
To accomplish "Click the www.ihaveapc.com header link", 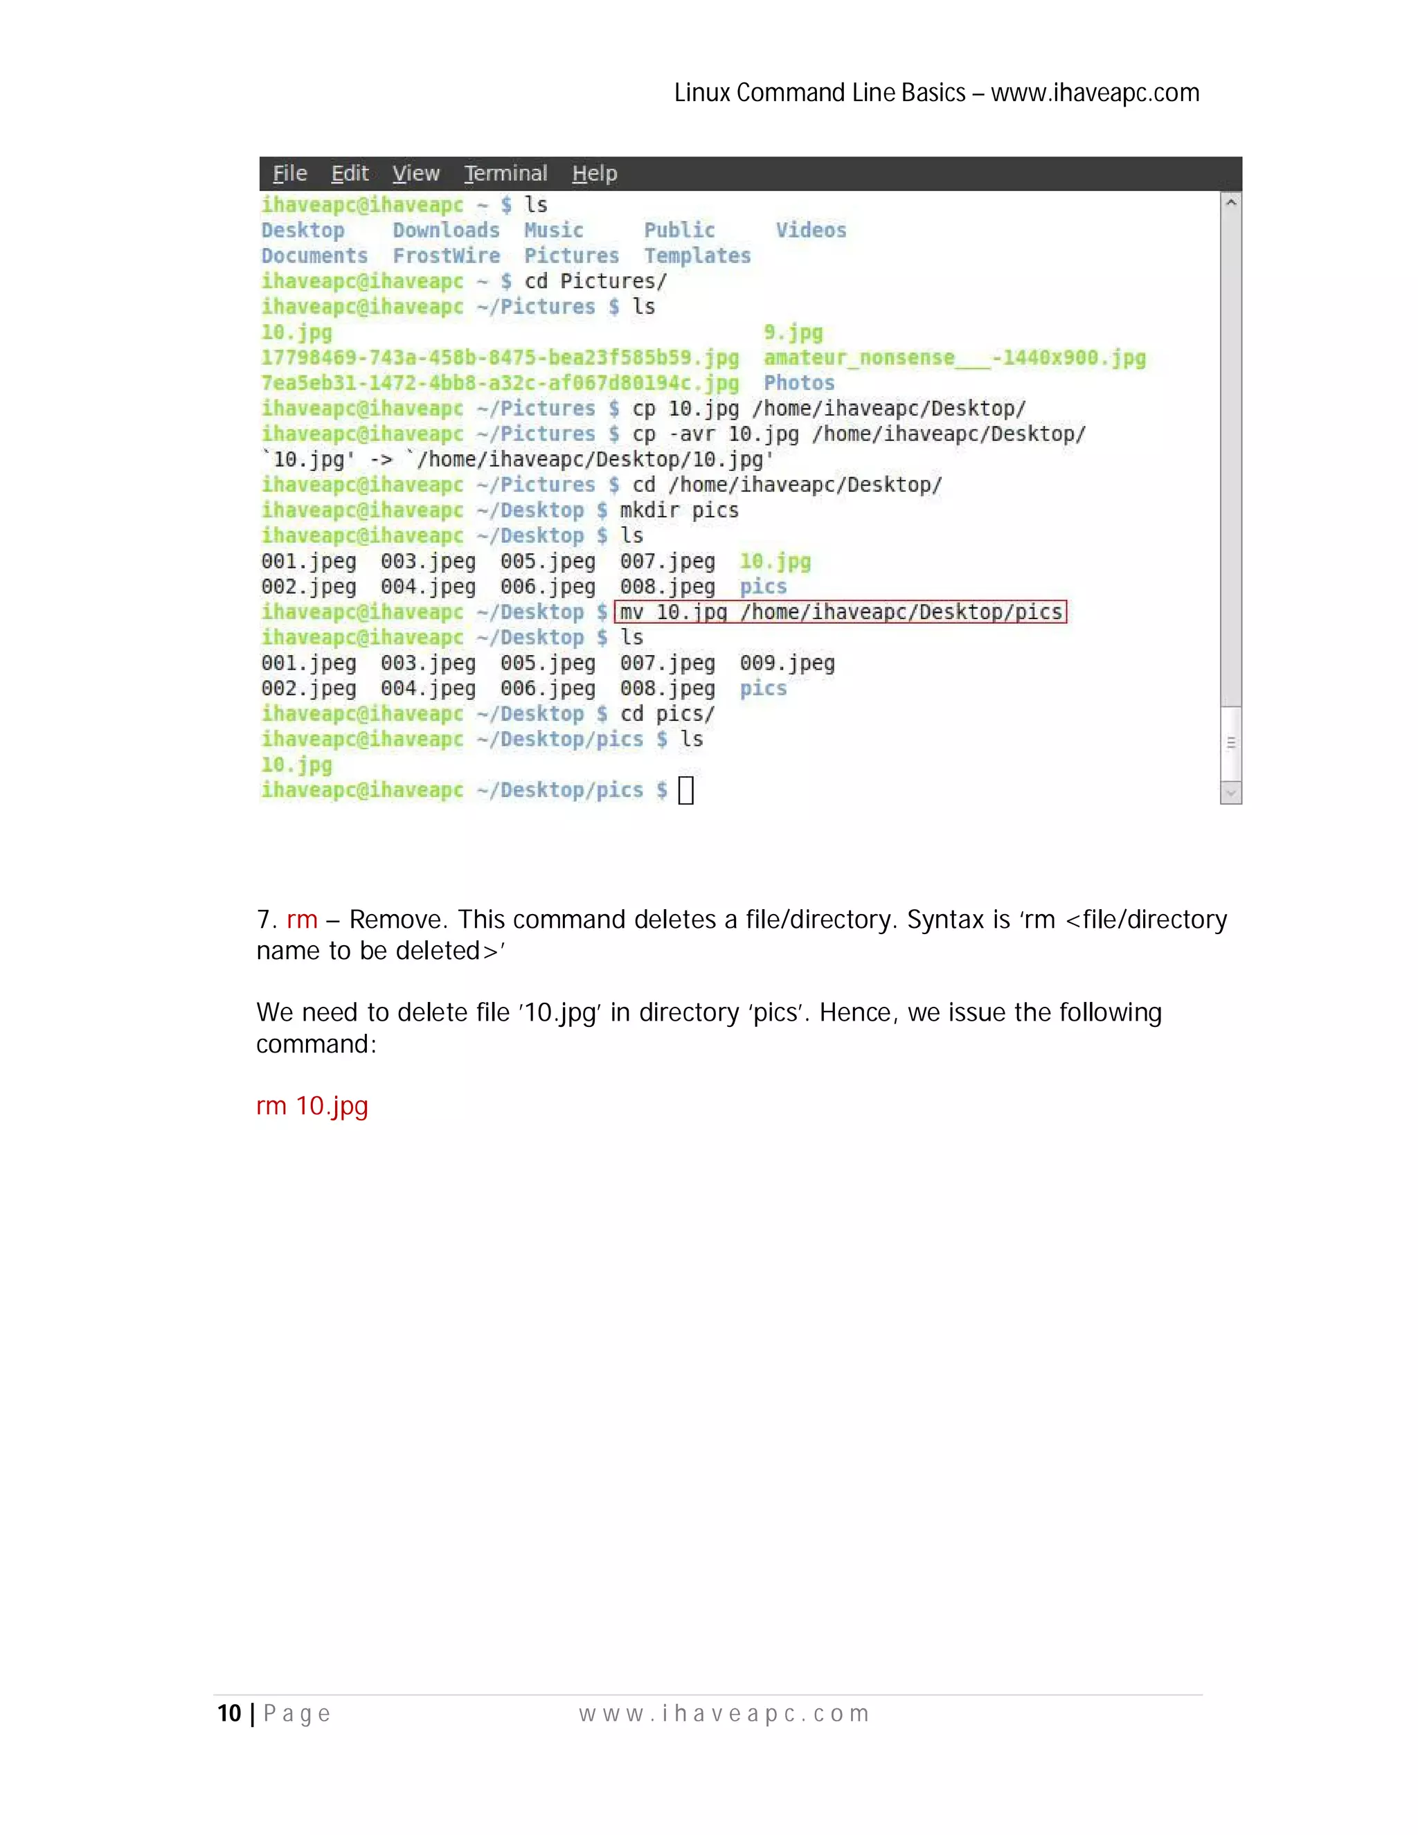I will [x=1095, y=92].
